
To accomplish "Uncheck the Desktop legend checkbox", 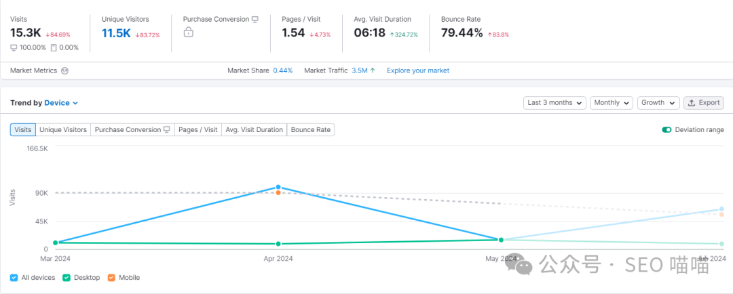I will [x=67, y=278].
